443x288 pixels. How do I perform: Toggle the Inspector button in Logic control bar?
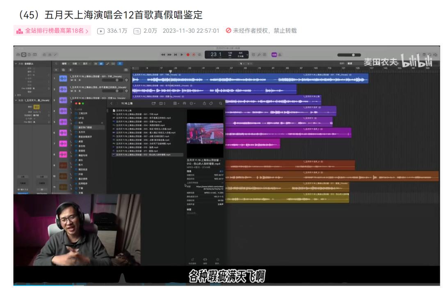(x=24, y=55)
